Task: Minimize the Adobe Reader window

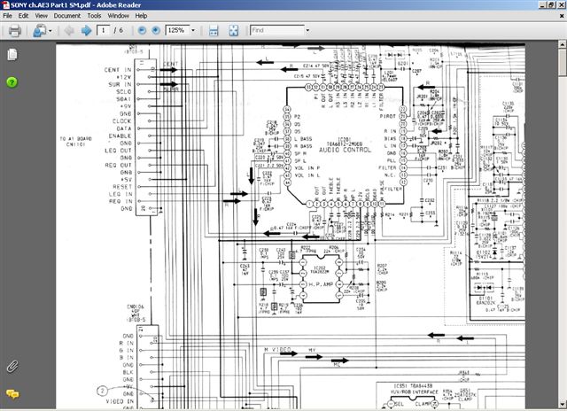Action: [543, 4]
